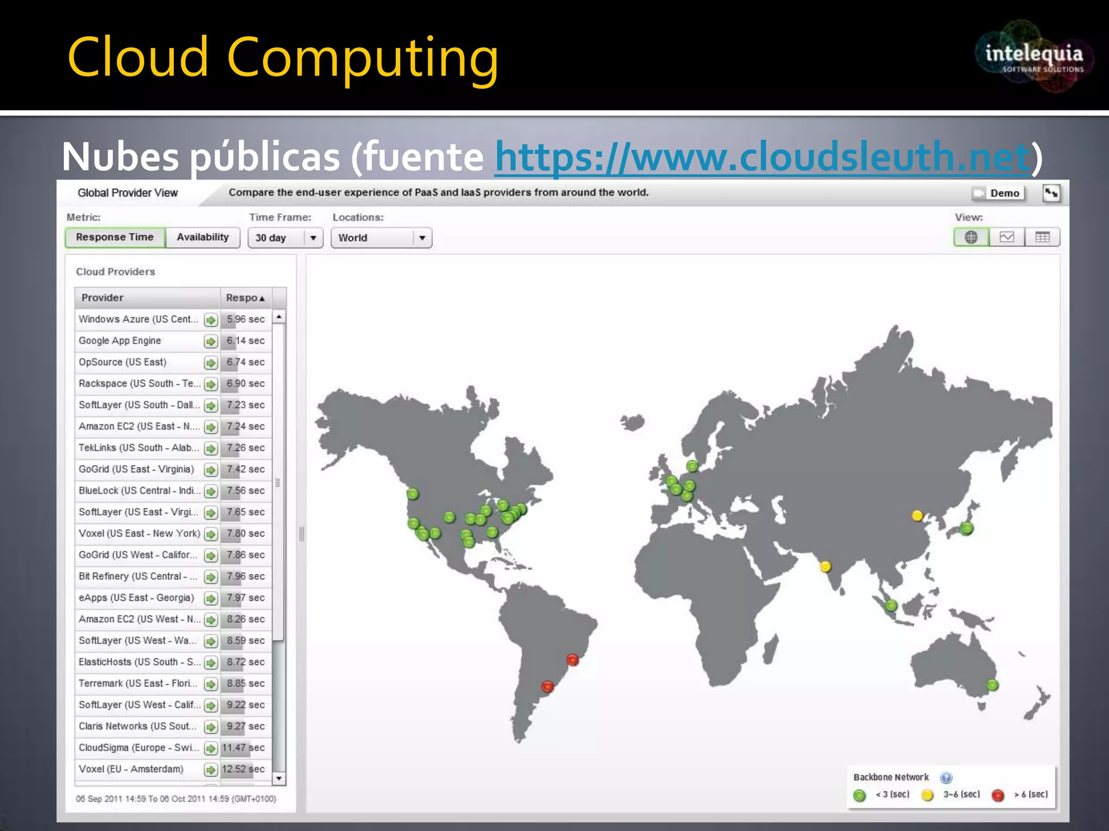This screenshot has height=831, width=1109.
Task: Click arrow icon for ElasticHosts row
Action: [211, 663]
